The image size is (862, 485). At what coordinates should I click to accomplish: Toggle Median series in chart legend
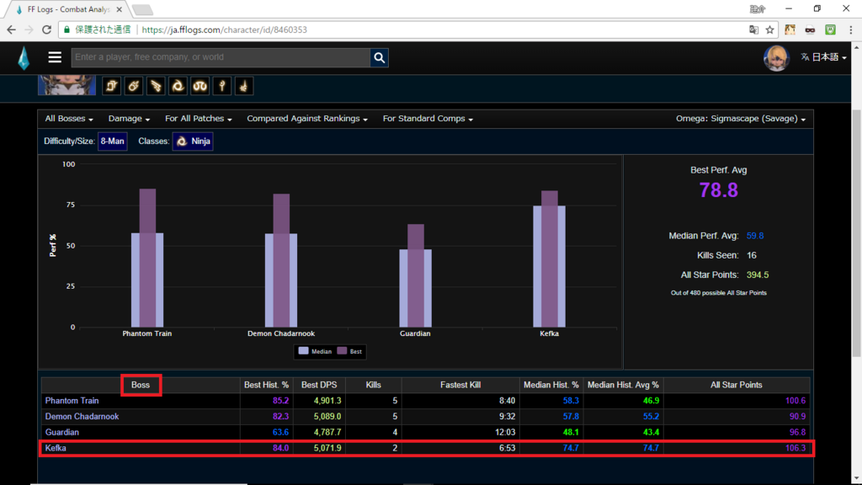315,351
